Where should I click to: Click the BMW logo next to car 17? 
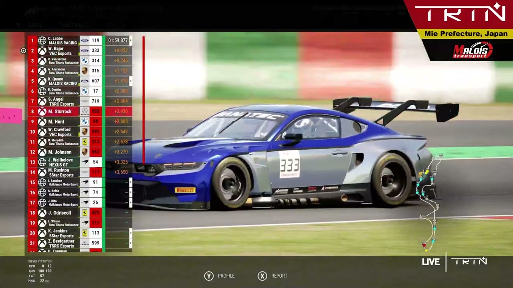(85, 91)
